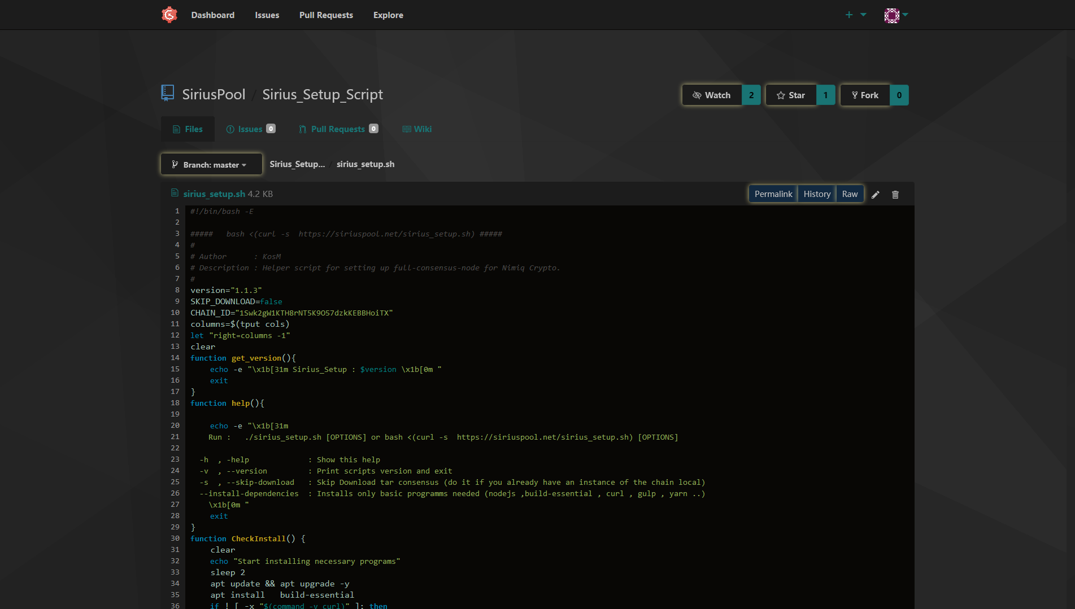
Task: Select line number 30
Action: pyautogui.click(x=175, y=538)
